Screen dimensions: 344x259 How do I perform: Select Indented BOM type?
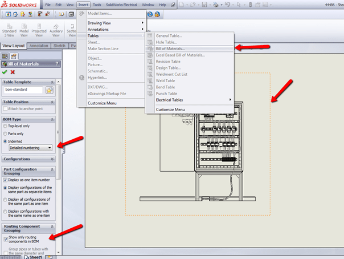pyautogui.click(x=5, y=141)
